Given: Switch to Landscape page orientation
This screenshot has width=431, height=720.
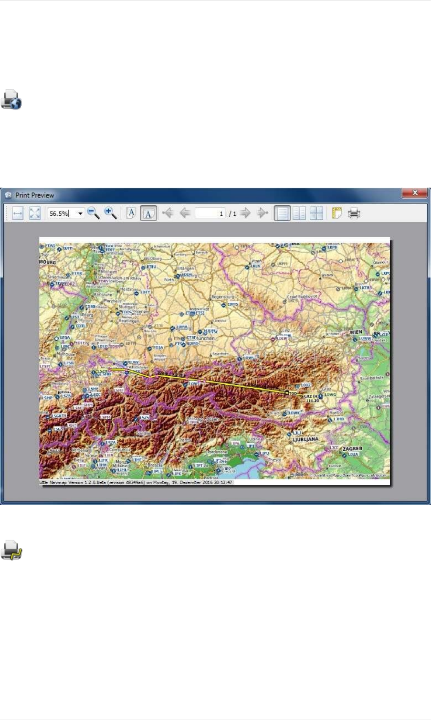Looking at the screenshot, I should (x=148, y=213).
